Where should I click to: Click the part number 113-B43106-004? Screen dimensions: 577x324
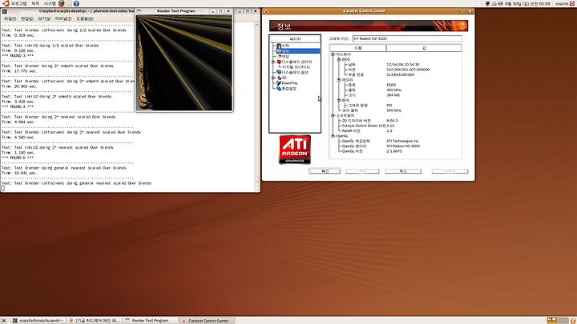coord(400,74)
